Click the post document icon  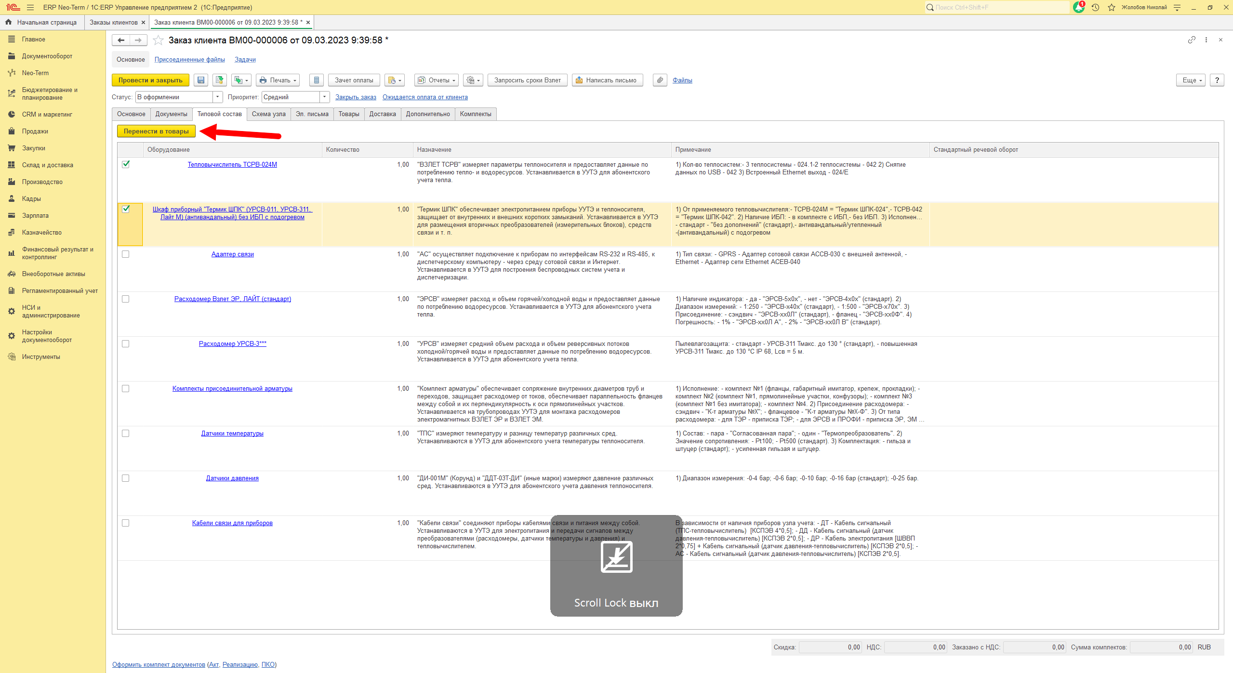(220, 80)
